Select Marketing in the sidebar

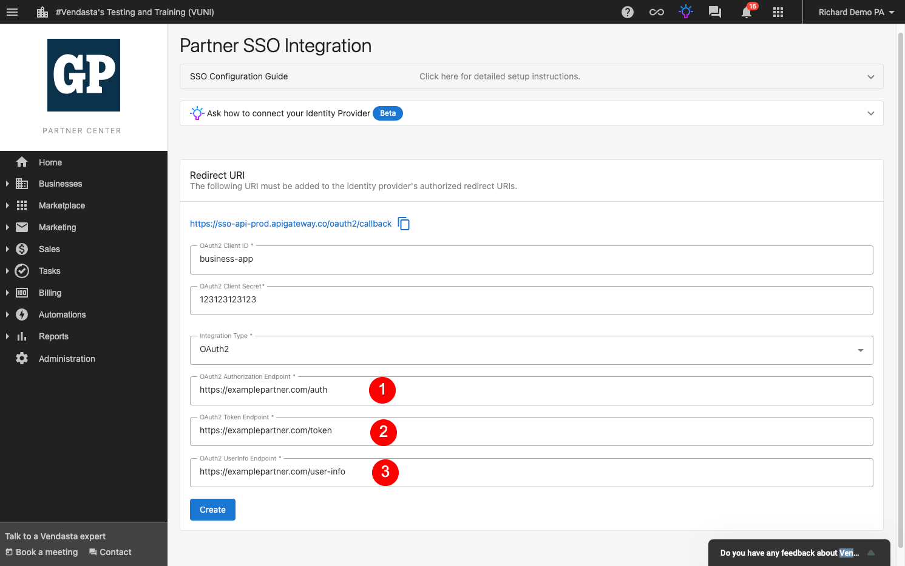tap(58, 227)
